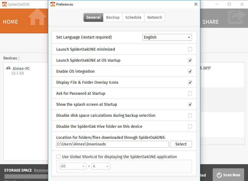The width and height of the screenshot is (248, 181).
Task: Click the storage space usage bar
Action: click(26, 176)
